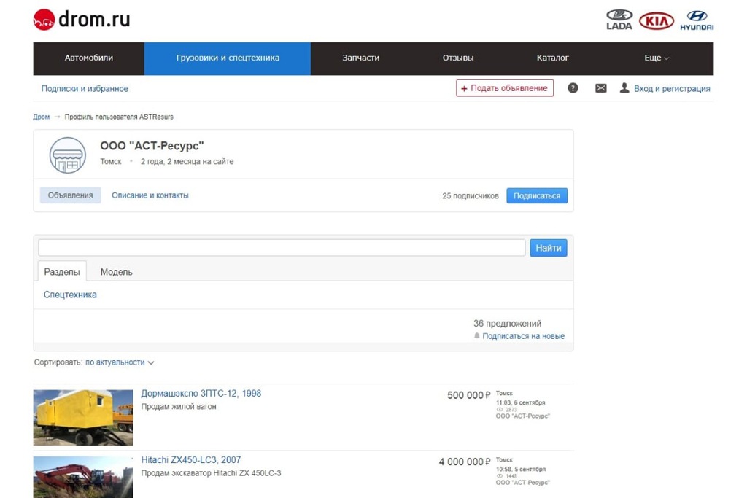
Task: Click the Подать объявление button
Action: (x=504, y=88)
